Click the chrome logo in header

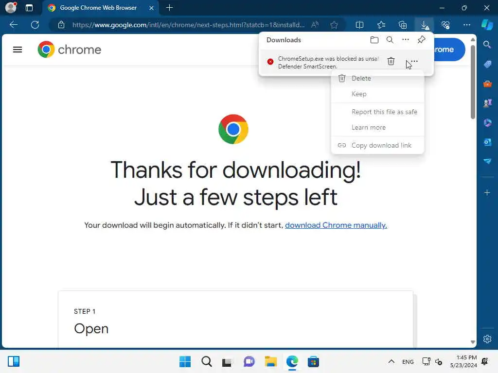[69, 50]
